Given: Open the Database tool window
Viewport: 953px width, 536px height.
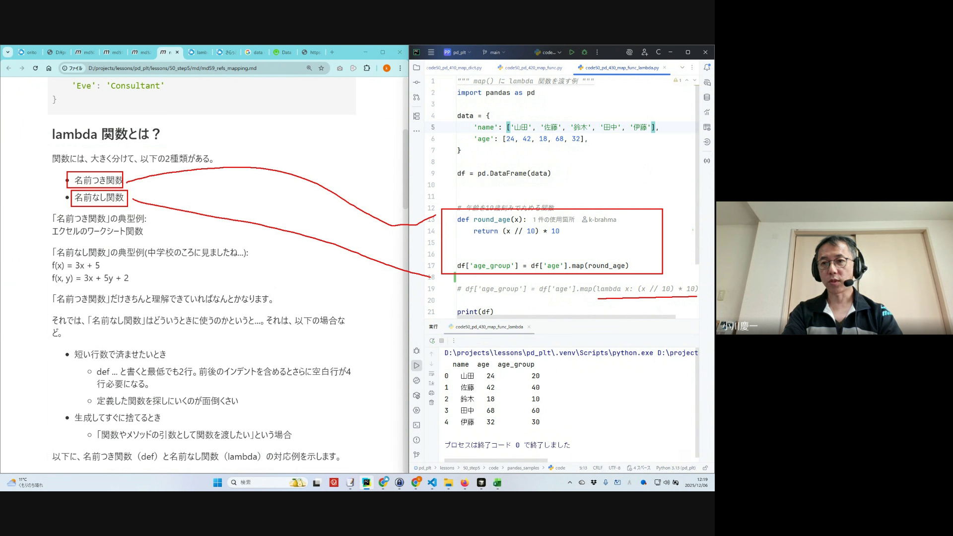Looking at the screenshot, I should [x=707, y=97].
